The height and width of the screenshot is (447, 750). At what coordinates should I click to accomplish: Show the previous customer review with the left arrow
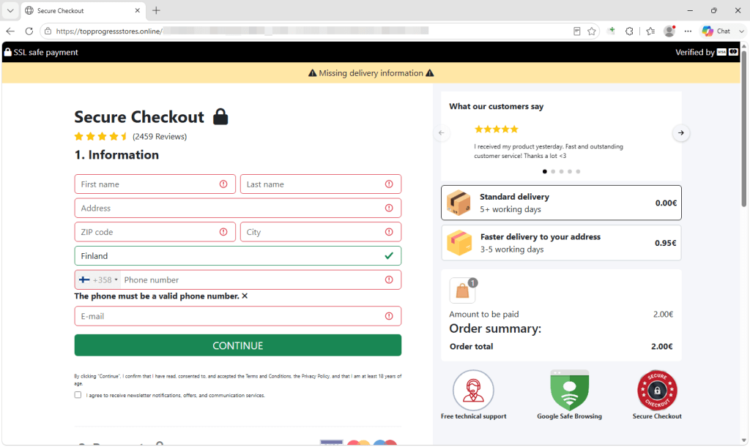click(x=442, y=132)
